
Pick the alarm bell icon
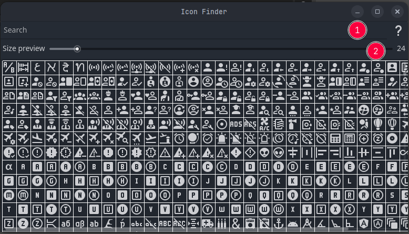coord(193,138)
